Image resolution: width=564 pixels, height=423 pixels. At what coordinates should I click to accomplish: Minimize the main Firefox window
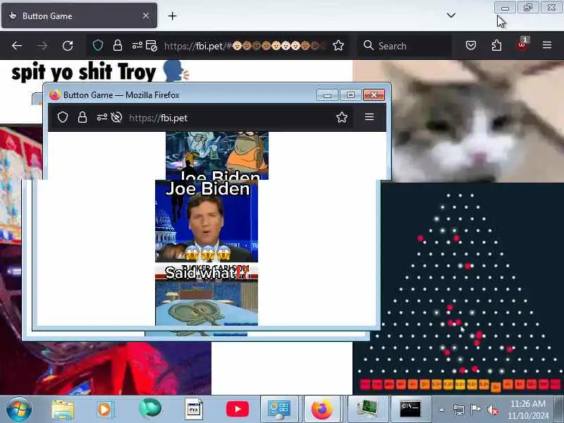click(x=505, y=8)
